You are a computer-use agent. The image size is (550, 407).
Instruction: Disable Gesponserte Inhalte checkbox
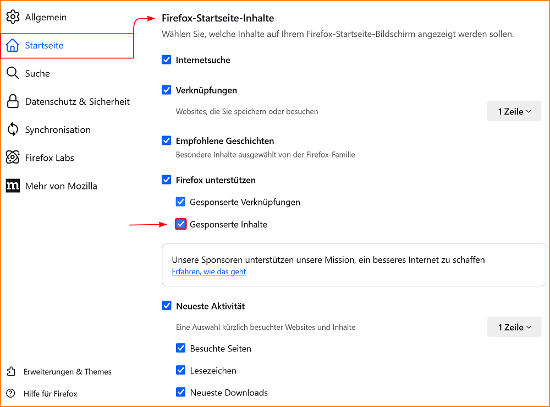(x=180, y=224)
